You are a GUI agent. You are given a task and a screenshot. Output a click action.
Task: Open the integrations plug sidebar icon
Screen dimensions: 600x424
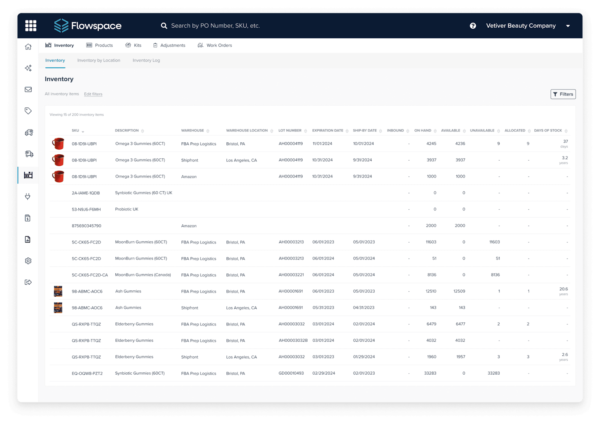(28, 197)
